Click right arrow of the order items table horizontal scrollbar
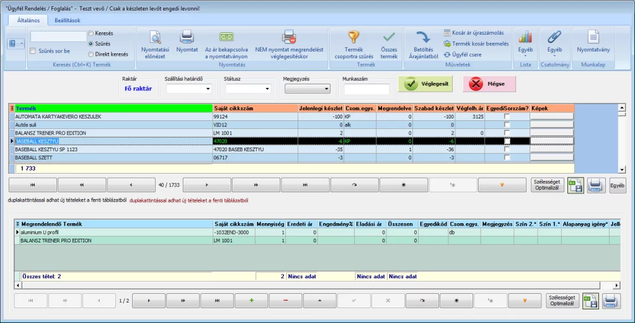Image resolution: width=635 pixels, height=323 pixels. pyautogui.click(x=616, y=285)
